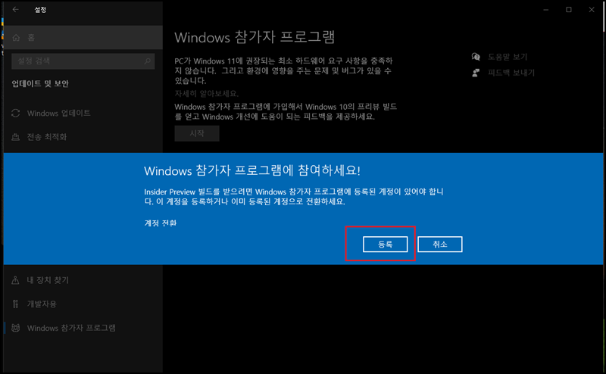
Task: Click the find my device icon
Action: pos(15,280)
